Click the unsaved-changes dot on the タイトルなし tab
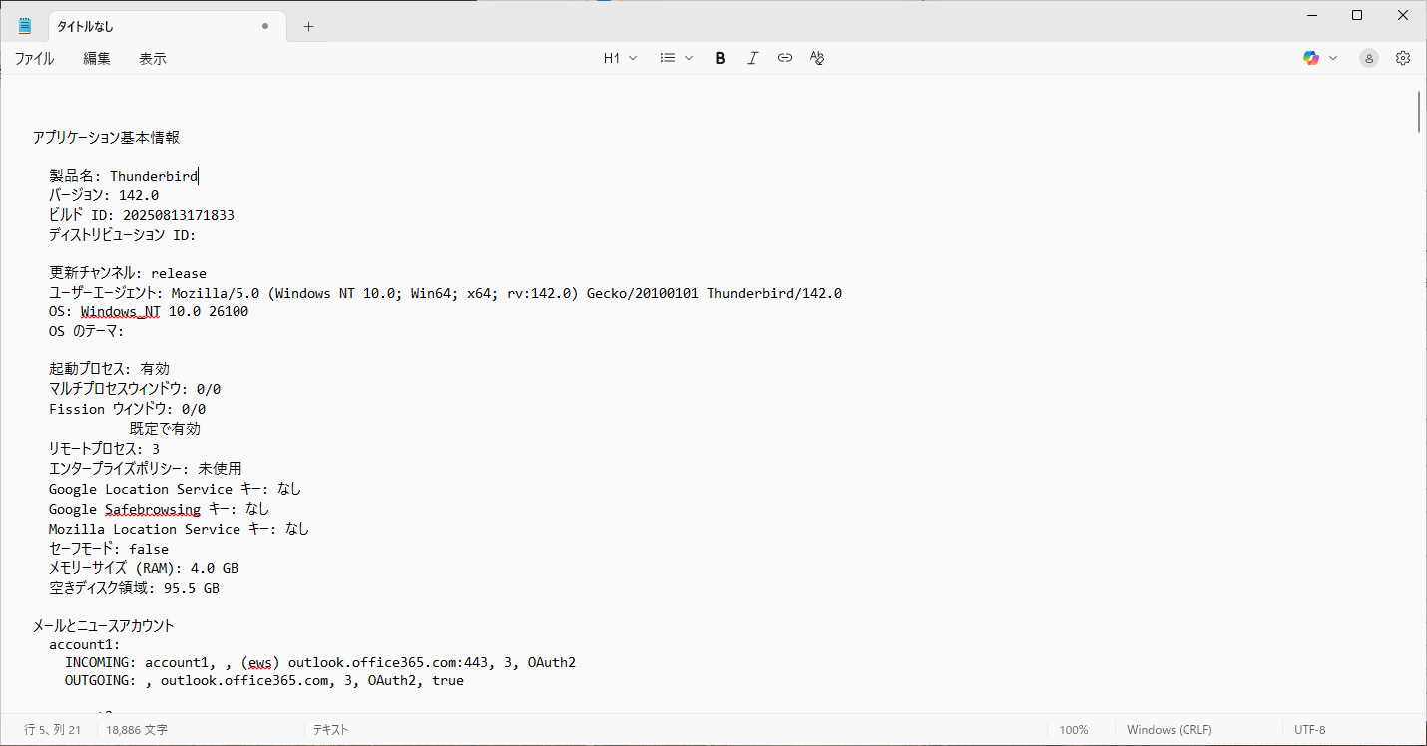This screenshot has height=746, width=1427. pyautogui.click(x=265, y=26)
